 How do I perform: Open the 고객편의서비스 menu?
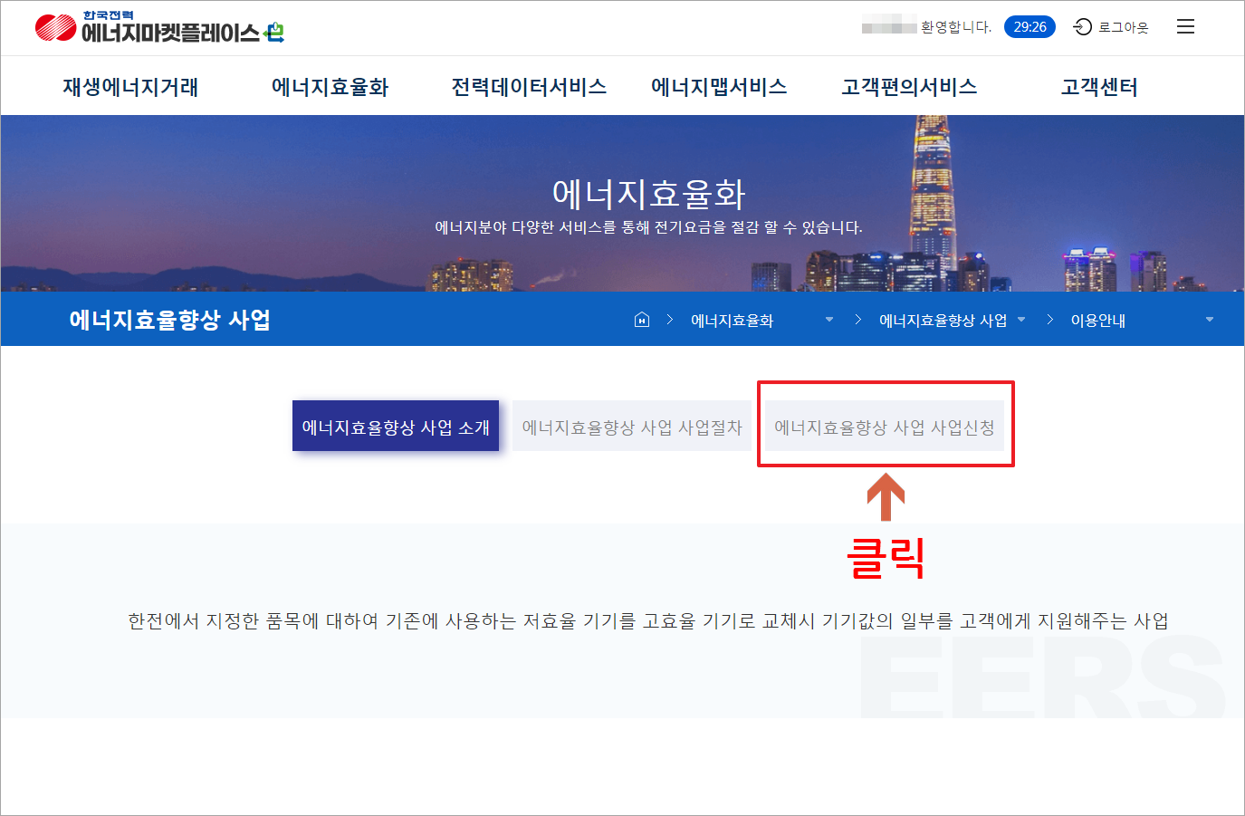pos(910,86)
